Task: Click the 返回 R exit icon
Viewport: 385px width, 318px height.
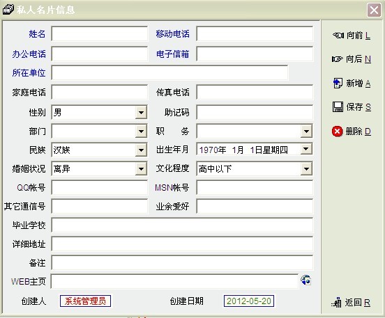Action: 336,303
